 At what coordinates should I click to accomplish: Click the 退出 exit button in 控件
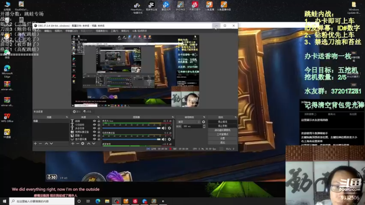pos(222,143)
